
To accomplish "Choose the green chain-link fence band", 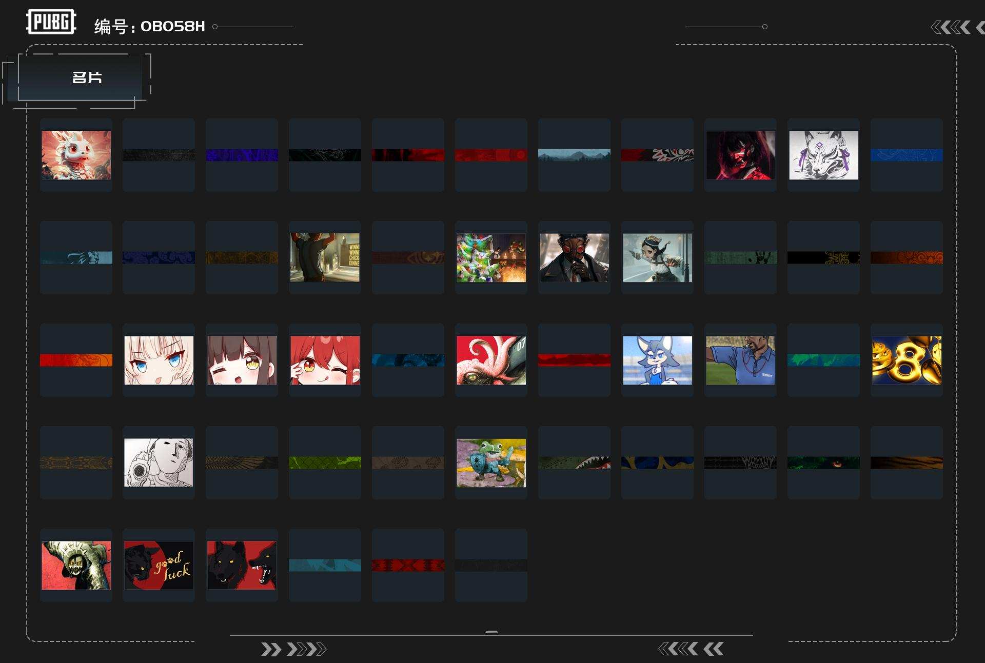I will click(x=325, y=463).
